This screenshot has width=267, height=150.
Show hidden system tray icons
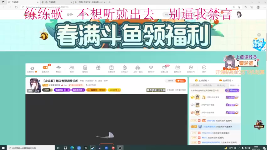[x=239, y=148]
